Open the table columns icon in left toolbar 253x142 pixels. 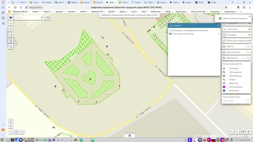tap(11, 29)
